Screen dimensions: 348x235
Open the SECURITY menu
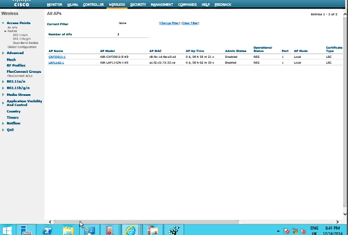pos(138,4)
